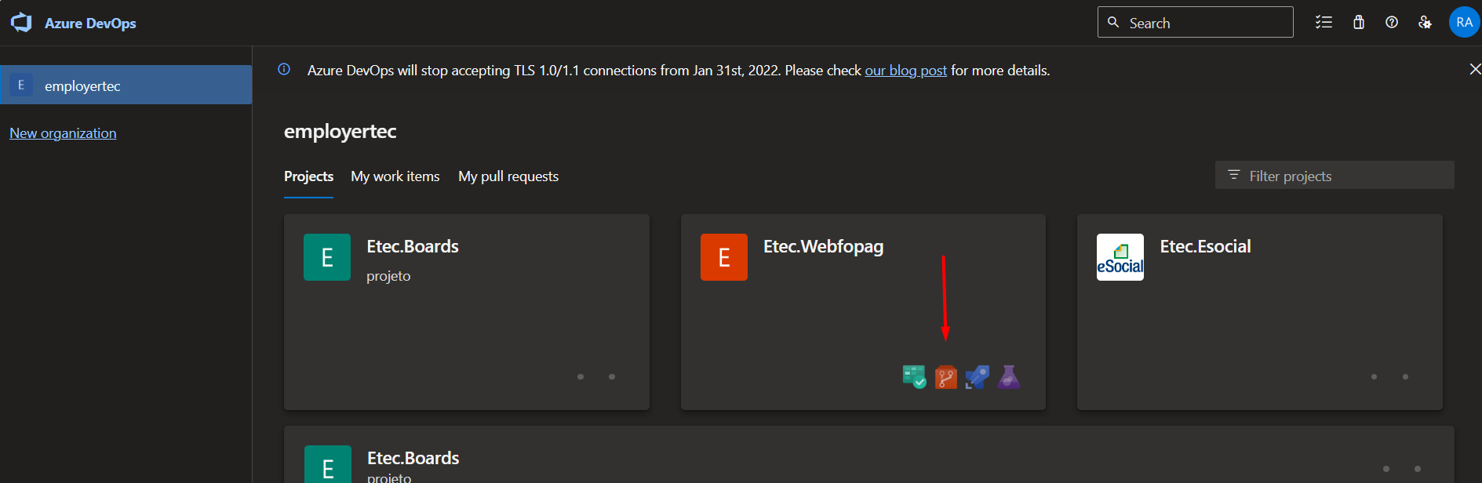Open the work items checklist icon in header
This screenshot has width=1482, height=483.
point(1324,22)
